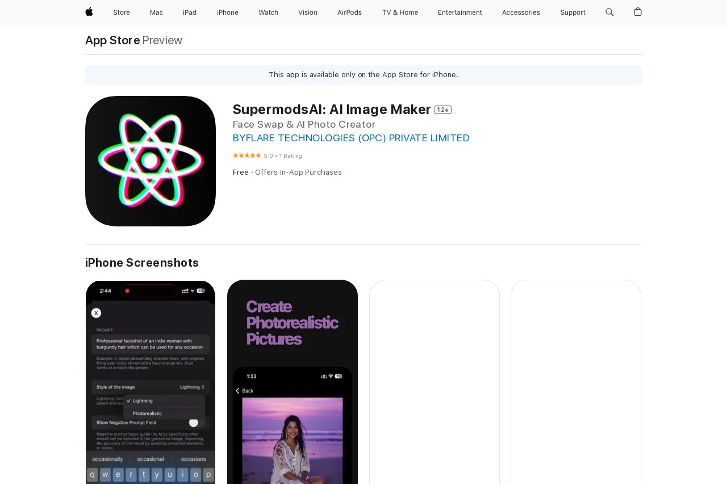The width and height of the screenshot is (727, 484).
Task: Click the 12+ age rating badge
Action: (443, 110)
